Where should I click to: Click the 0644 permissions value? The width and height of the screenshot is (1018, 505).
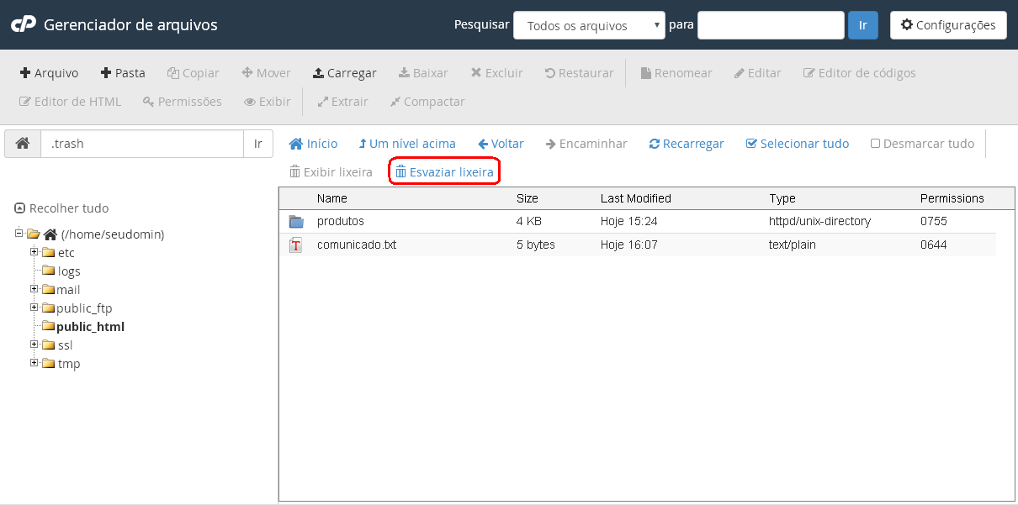934,245
